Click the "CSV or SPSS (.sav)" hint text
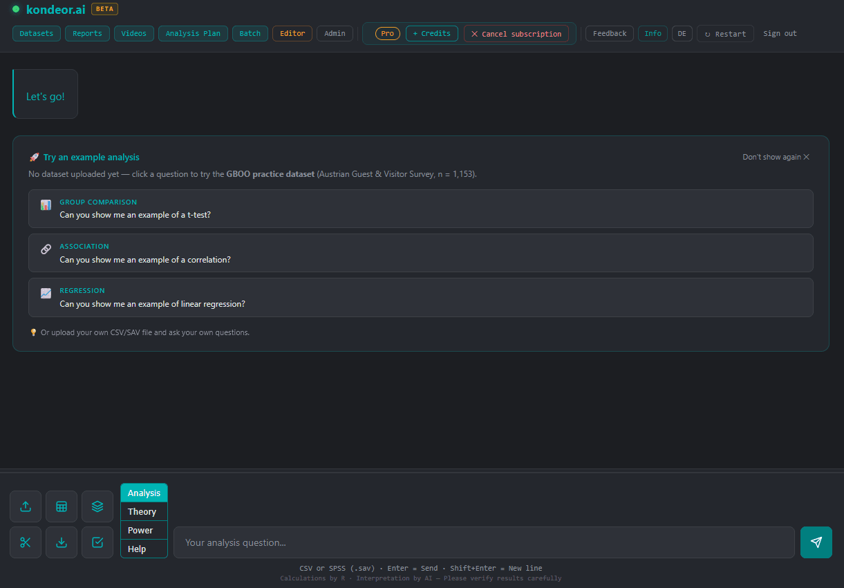The height and width of the screenshot is (588, 844). 337,568
